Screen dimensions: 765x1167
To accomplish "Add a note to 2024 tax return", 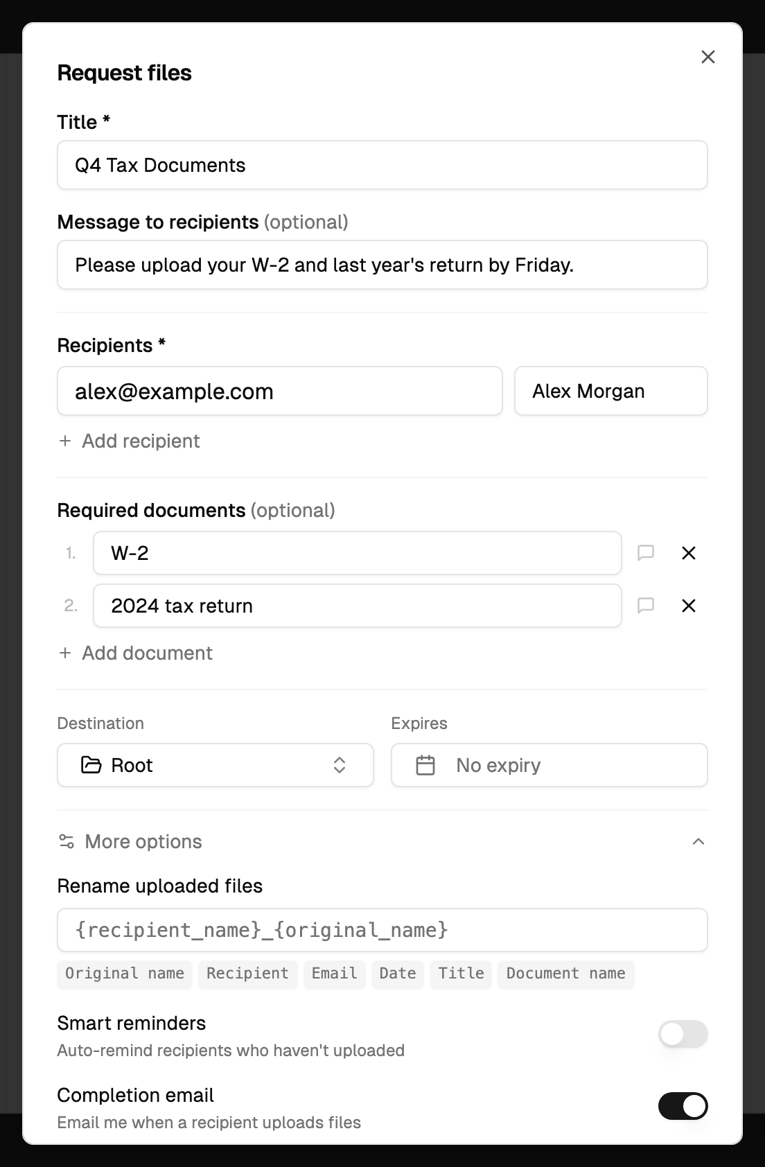I will pyautogui.click(x=646, y=606).
